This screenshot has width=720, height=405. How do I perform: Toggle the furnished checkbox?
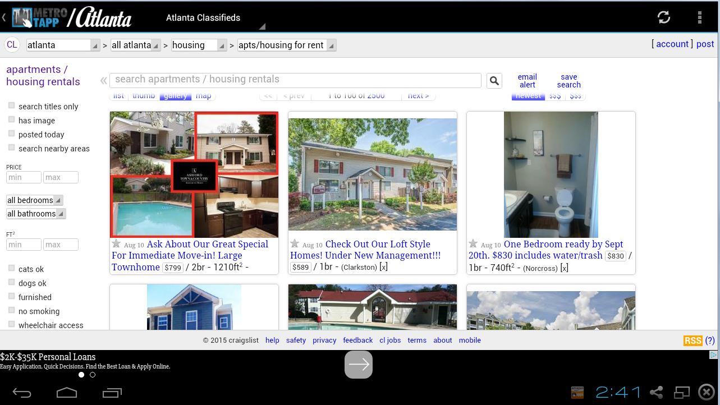click(11, 296)
